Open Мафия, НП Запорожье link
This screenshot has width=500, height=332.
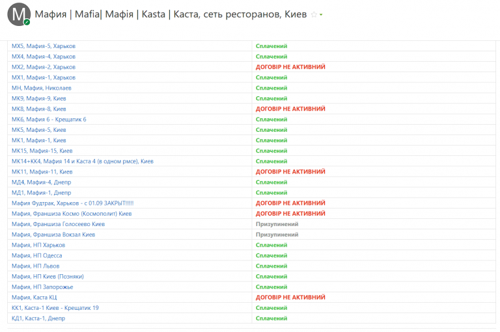pyautogui.click(x=42, y=287)
